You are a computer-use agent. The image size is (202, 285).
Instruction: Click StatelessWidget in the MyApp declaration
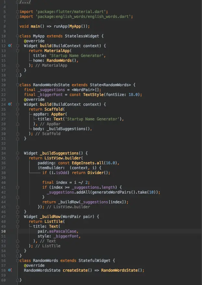tap(82, 36)
